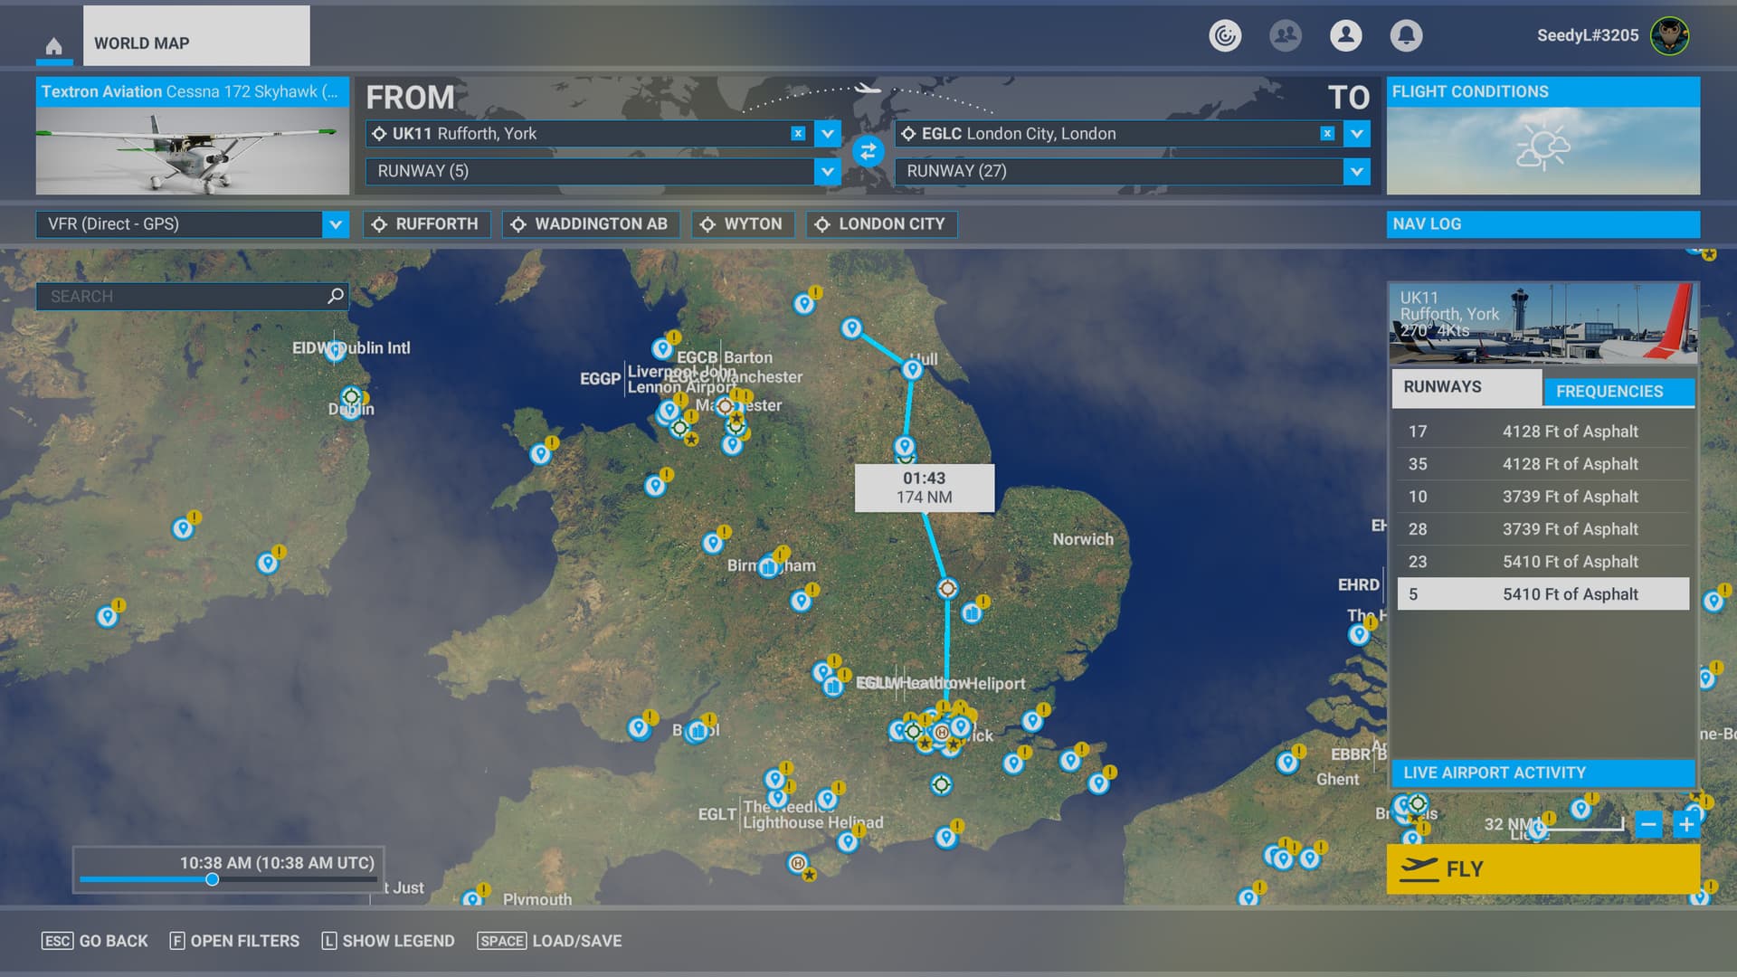
Task: Select runway 17 row
Action: coord(1542,432)
